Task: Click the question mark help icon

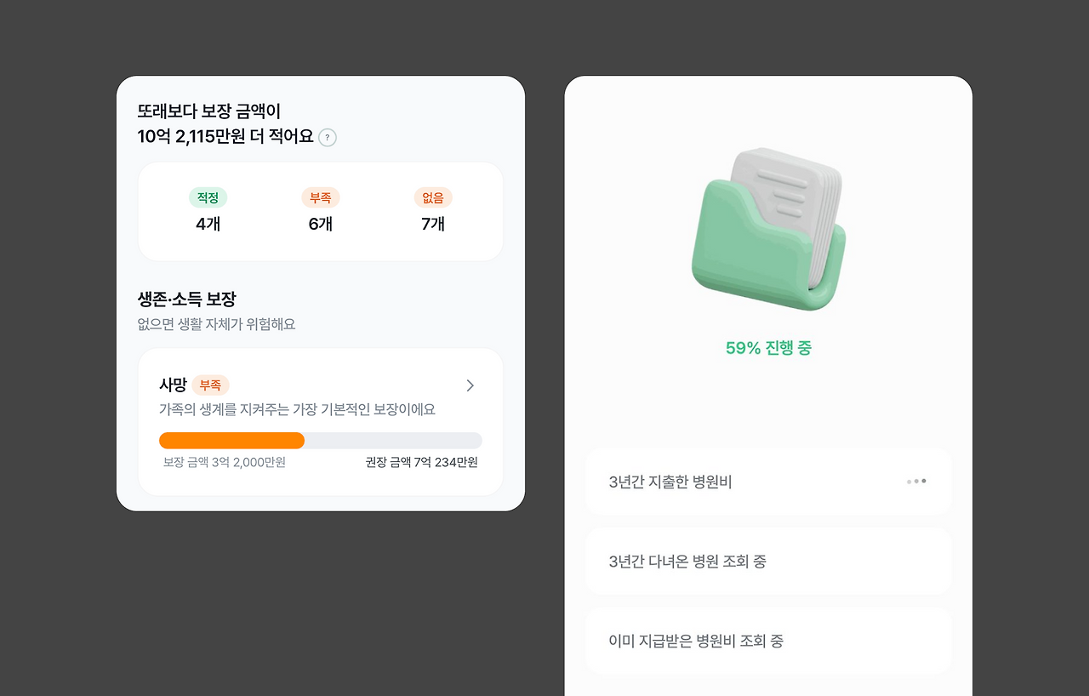Action: pyautogui.click(x=328, y=138)
